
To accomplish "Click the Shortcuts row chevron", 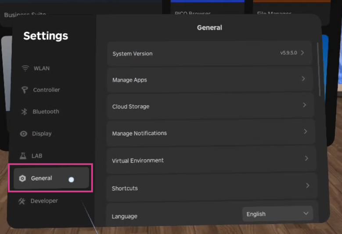I will 308,186.
